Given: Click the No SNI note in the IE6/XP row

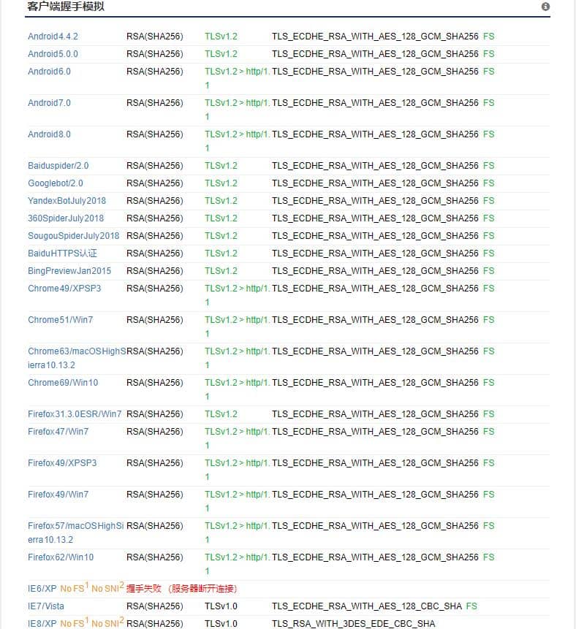Looking at the screenshot, I should coord(106,589).
